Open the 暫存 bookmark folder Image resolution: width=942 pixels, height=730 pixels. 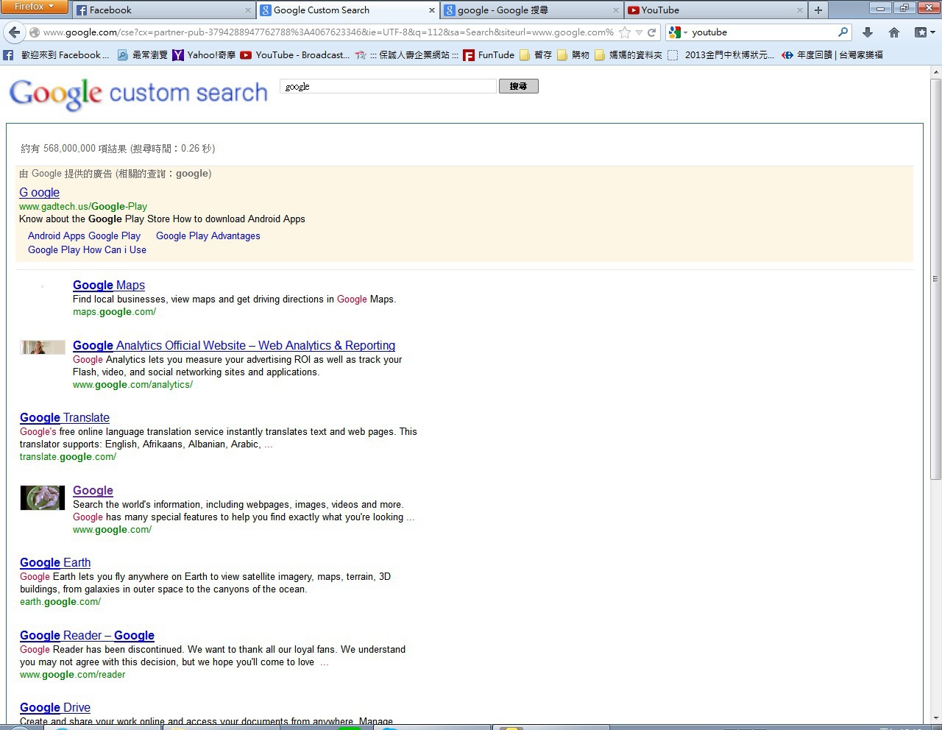tap(536, 55)
